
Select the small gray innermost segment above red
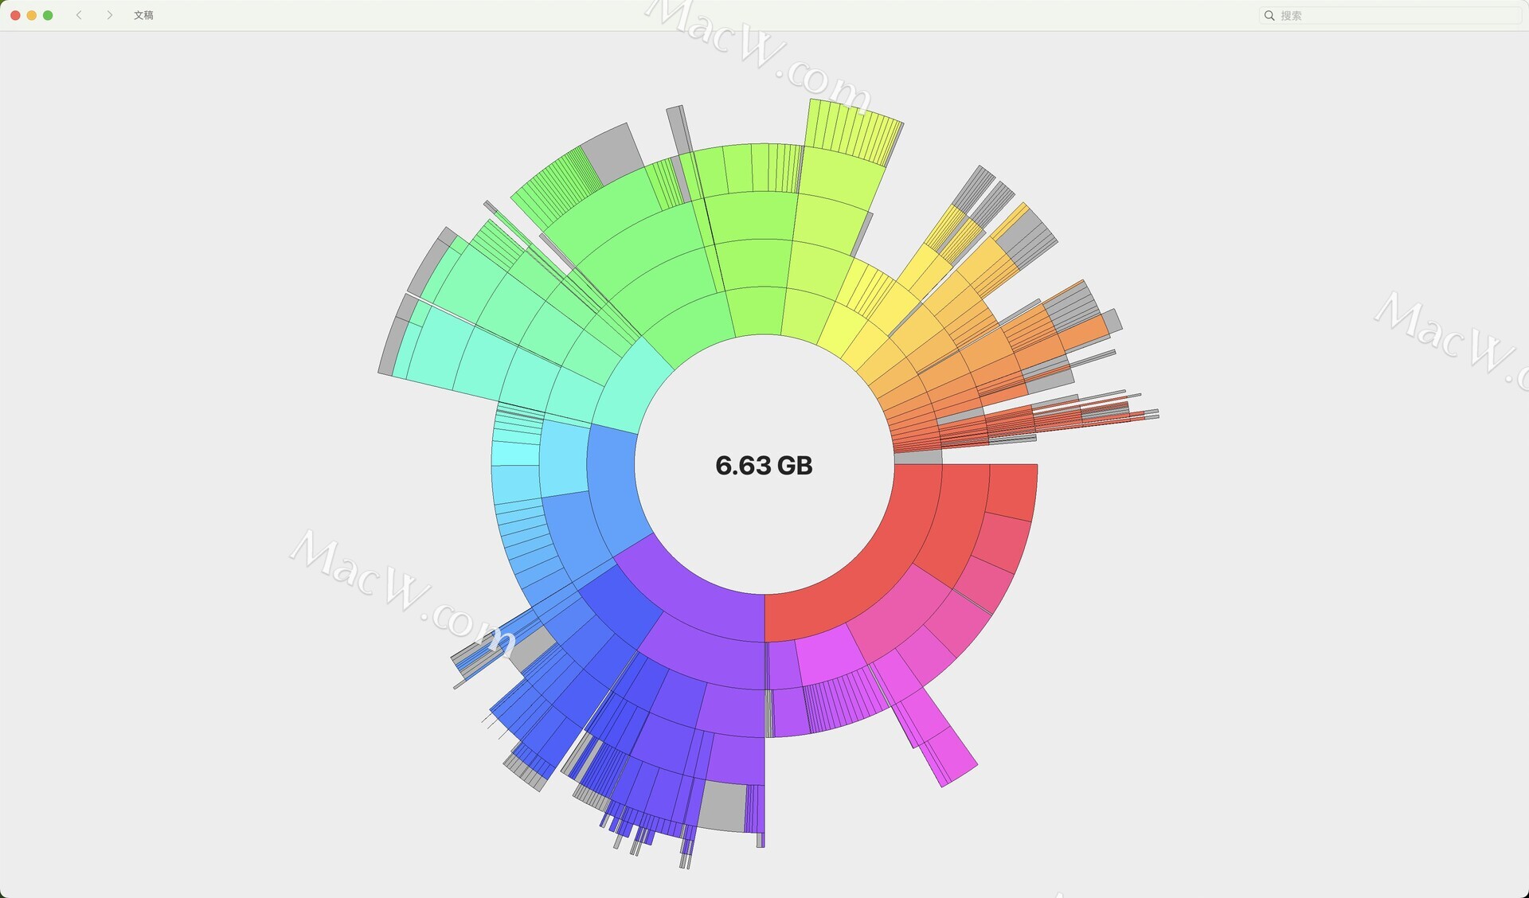coord(918,458)
